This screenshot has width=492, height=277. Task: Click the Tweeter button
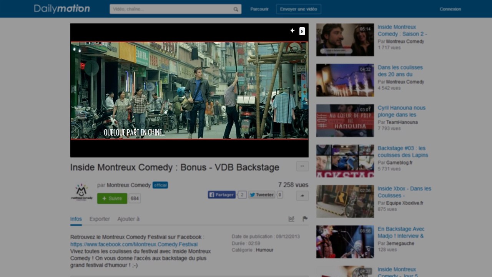[x=262, y=195]
